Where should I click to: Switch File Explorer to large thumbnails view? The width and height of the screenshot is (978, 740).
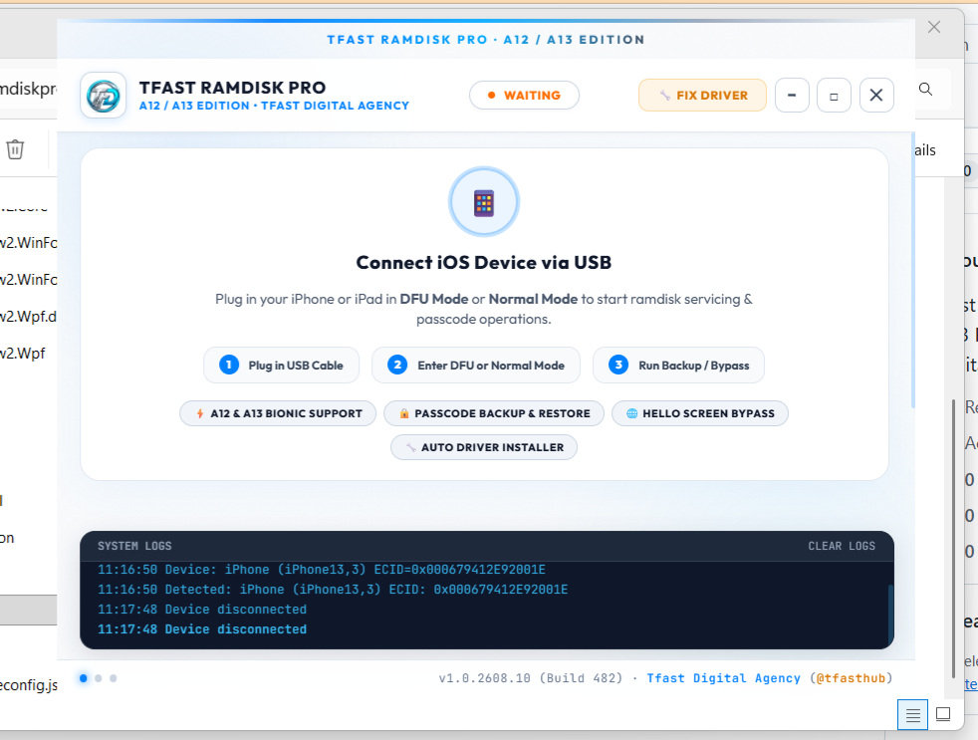pyautogui.click(x=943, y=714)
